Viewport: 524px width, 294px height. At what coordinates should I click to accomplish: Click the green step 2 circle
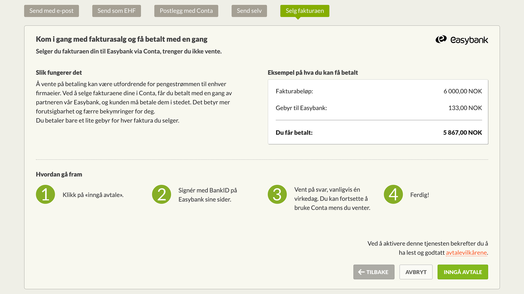[x=162, y=194]
